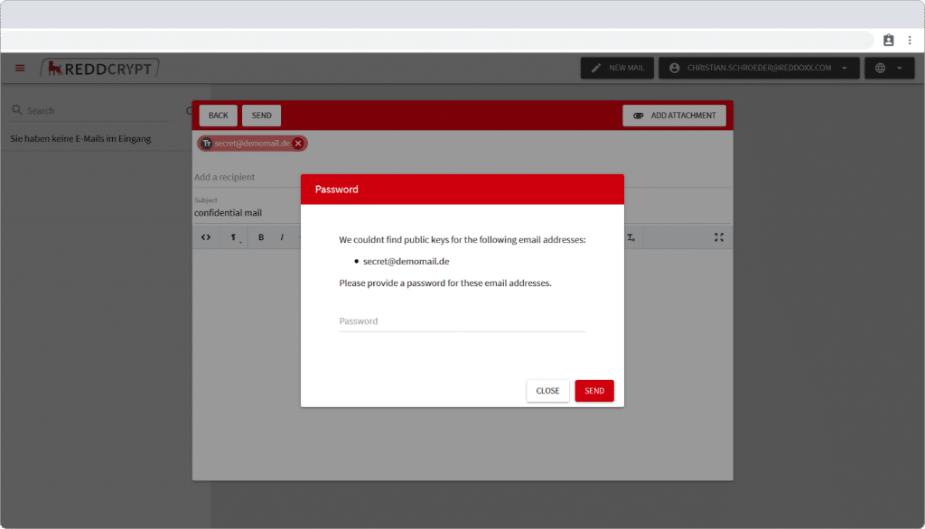The width and height of the screenshot is (925, 529).
Task: Toggle code view in editor toolbar
Action: click(206, 237)
